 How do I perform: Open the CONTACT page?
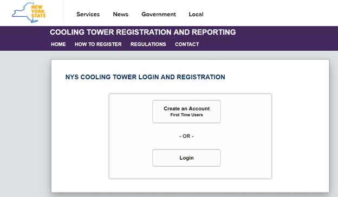pyautogui.click(x=187, y=44)
